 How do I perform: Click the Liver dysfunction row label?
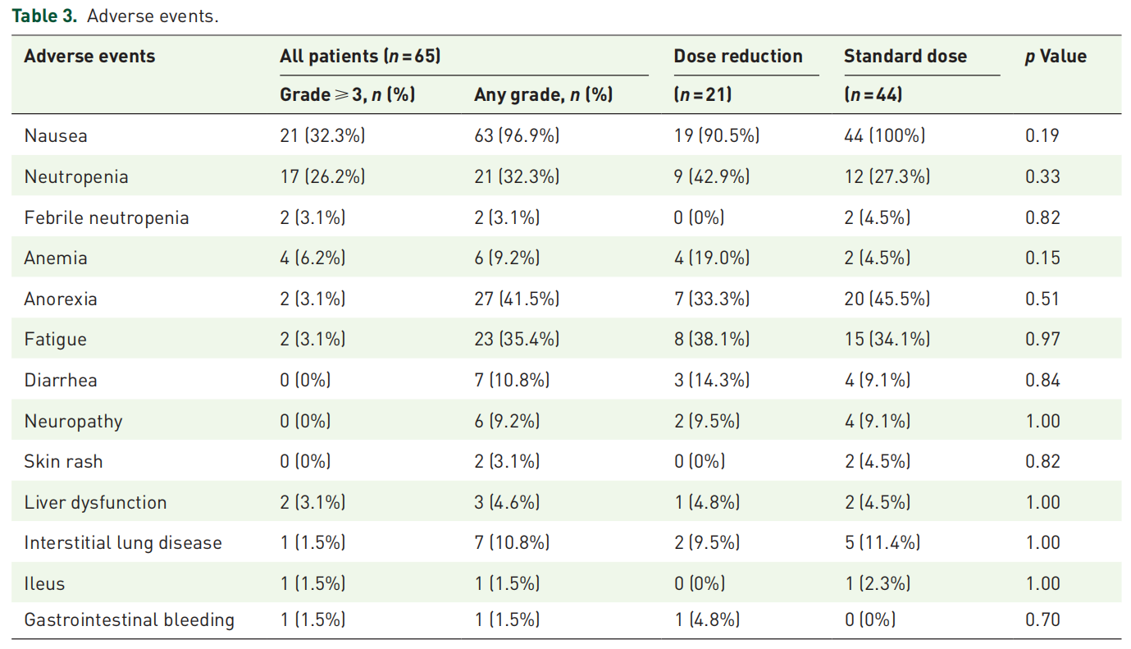(x=95, y=503)
